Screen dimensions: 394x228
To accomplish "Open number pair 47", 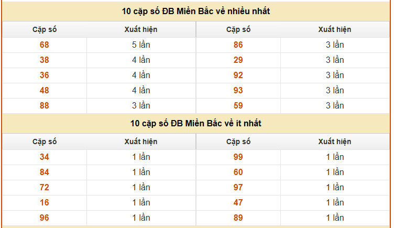I will pyautogui.click(x=238, y=203).
